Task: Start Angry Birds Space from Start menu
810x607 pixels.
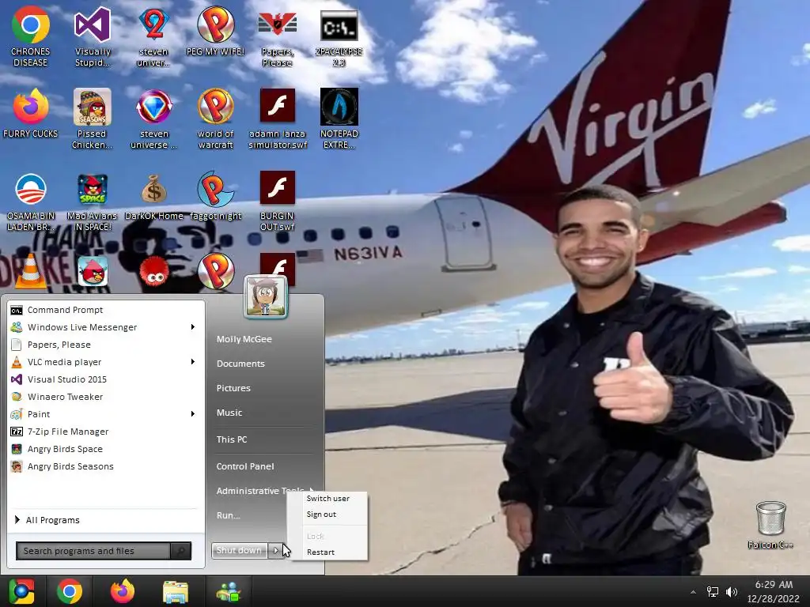Action: coord(106,449)
